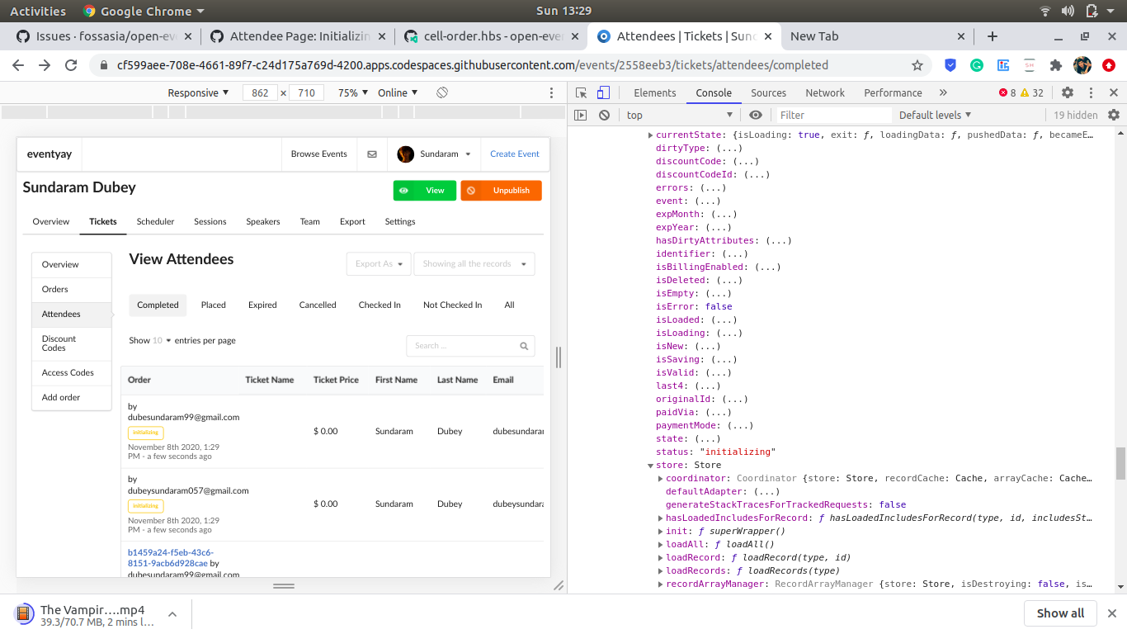This screenshot has width=1127, height=634.
Task: Switch to the Elements DevTools tab
Action: click(654, 92)
